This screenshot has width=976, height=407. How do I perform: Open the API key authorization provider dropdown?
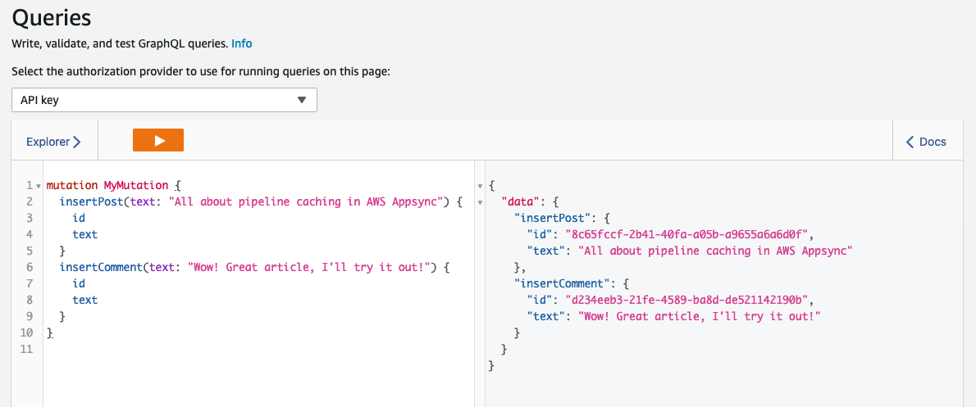tap(164, 100)
